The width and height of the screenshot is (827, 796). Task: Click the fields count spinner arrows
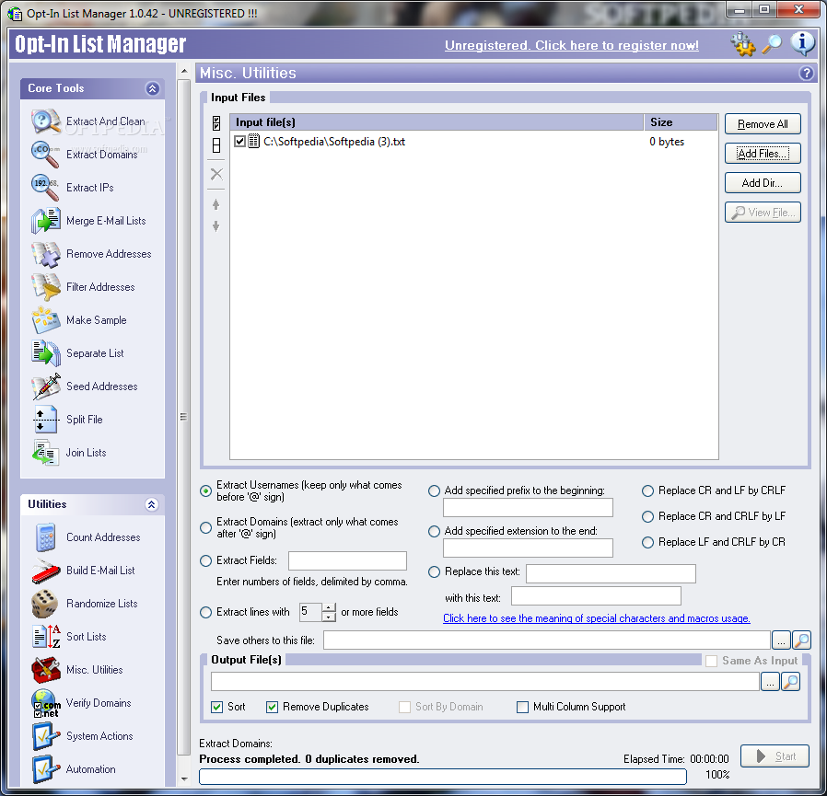329,612
